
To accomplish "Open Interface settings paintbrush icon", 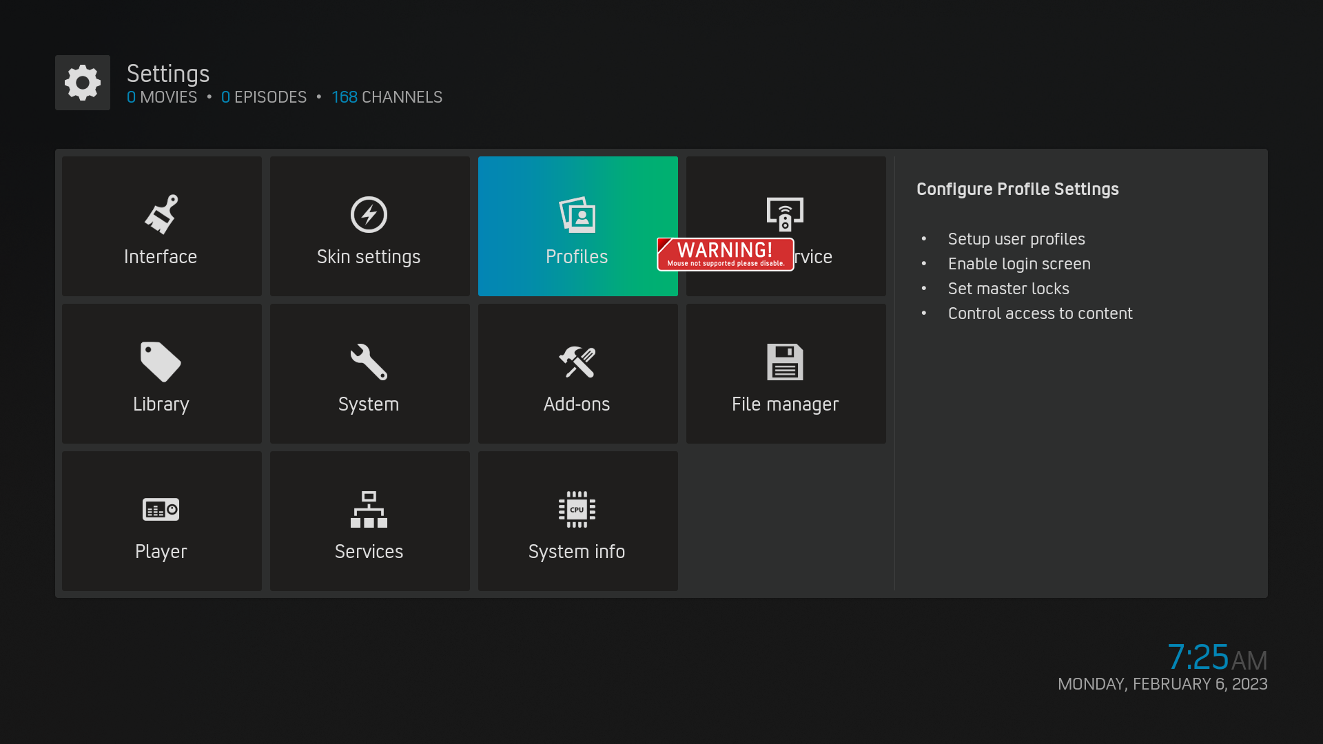I will (x=161, y=214).
